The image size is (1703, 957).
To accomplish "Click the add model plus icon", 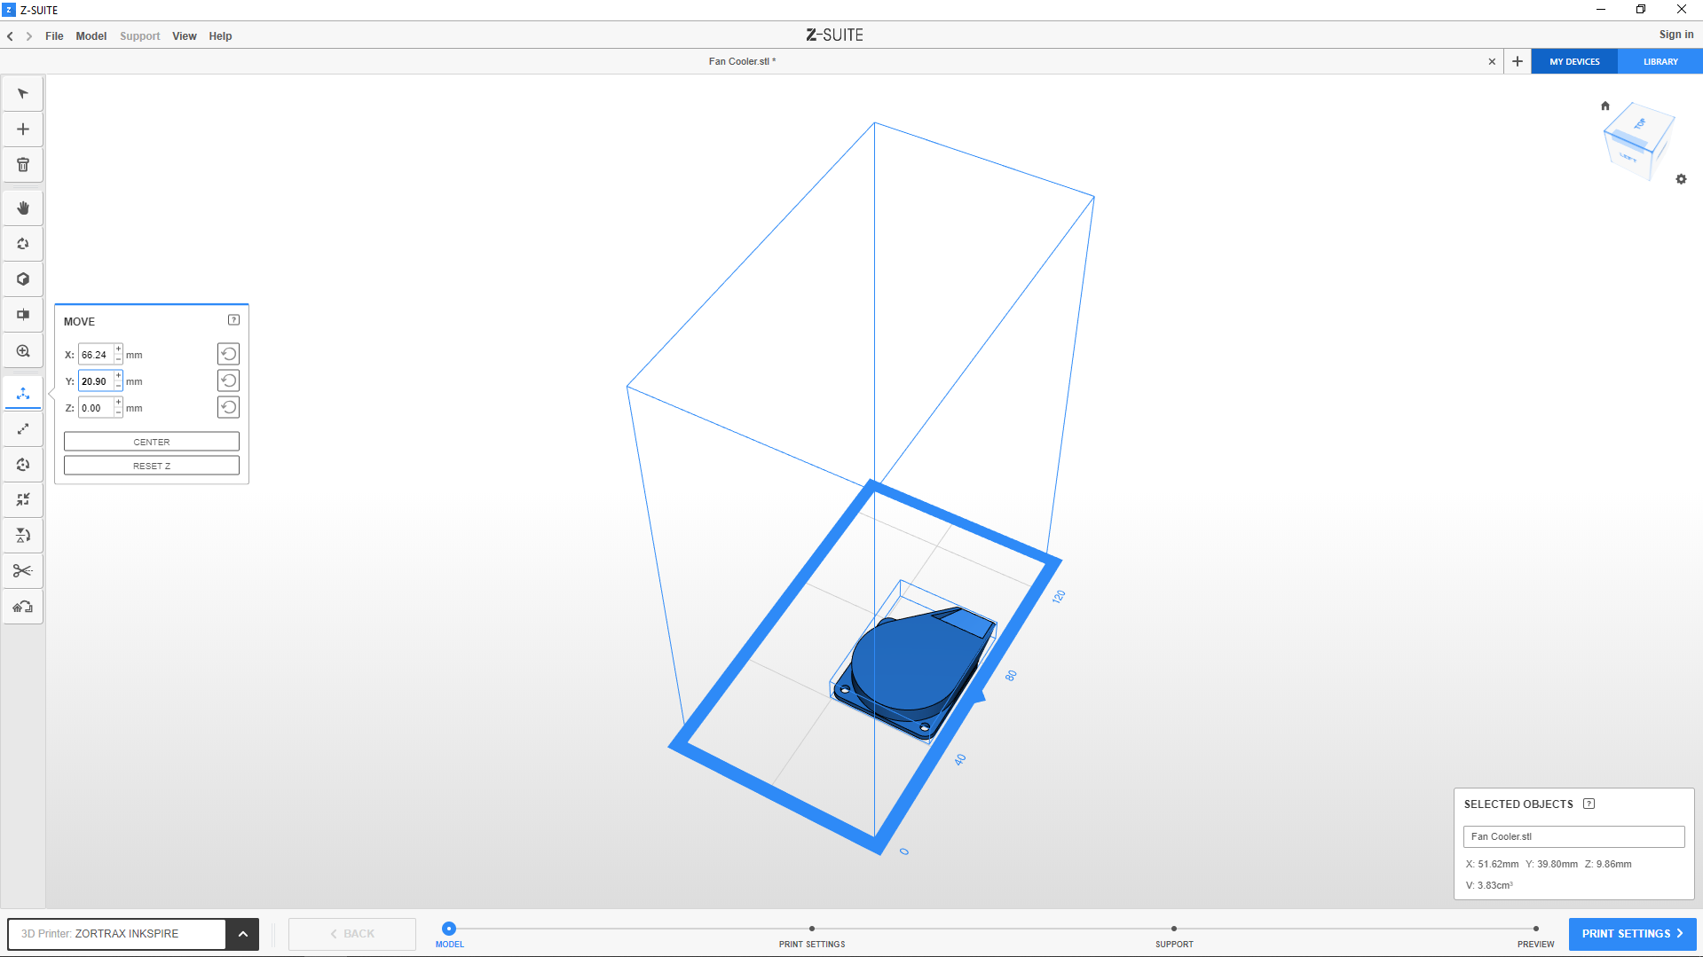I will [23, 129].
